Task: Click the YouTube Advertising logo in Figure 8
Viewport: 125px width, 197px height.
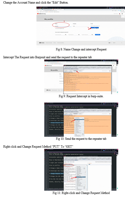Action: [x=41, y=14]
